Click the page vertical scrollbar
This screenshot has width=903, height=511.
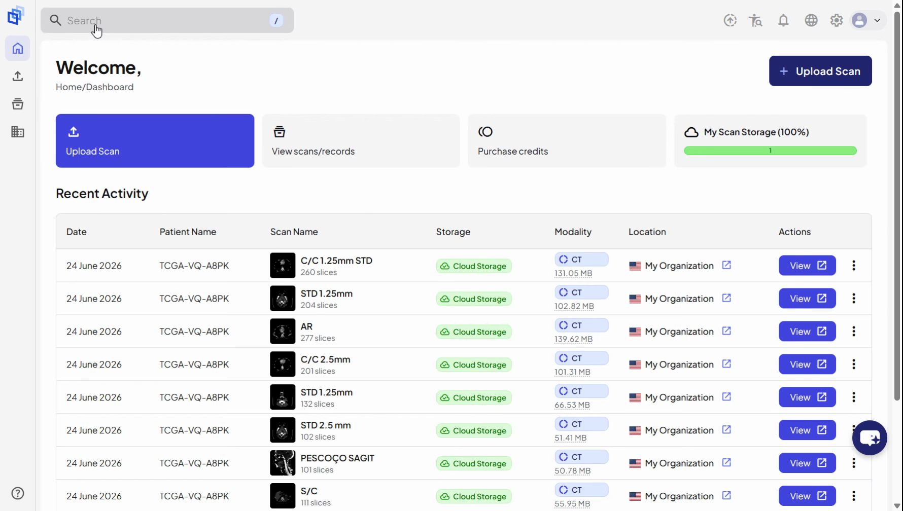coord(897,205)
